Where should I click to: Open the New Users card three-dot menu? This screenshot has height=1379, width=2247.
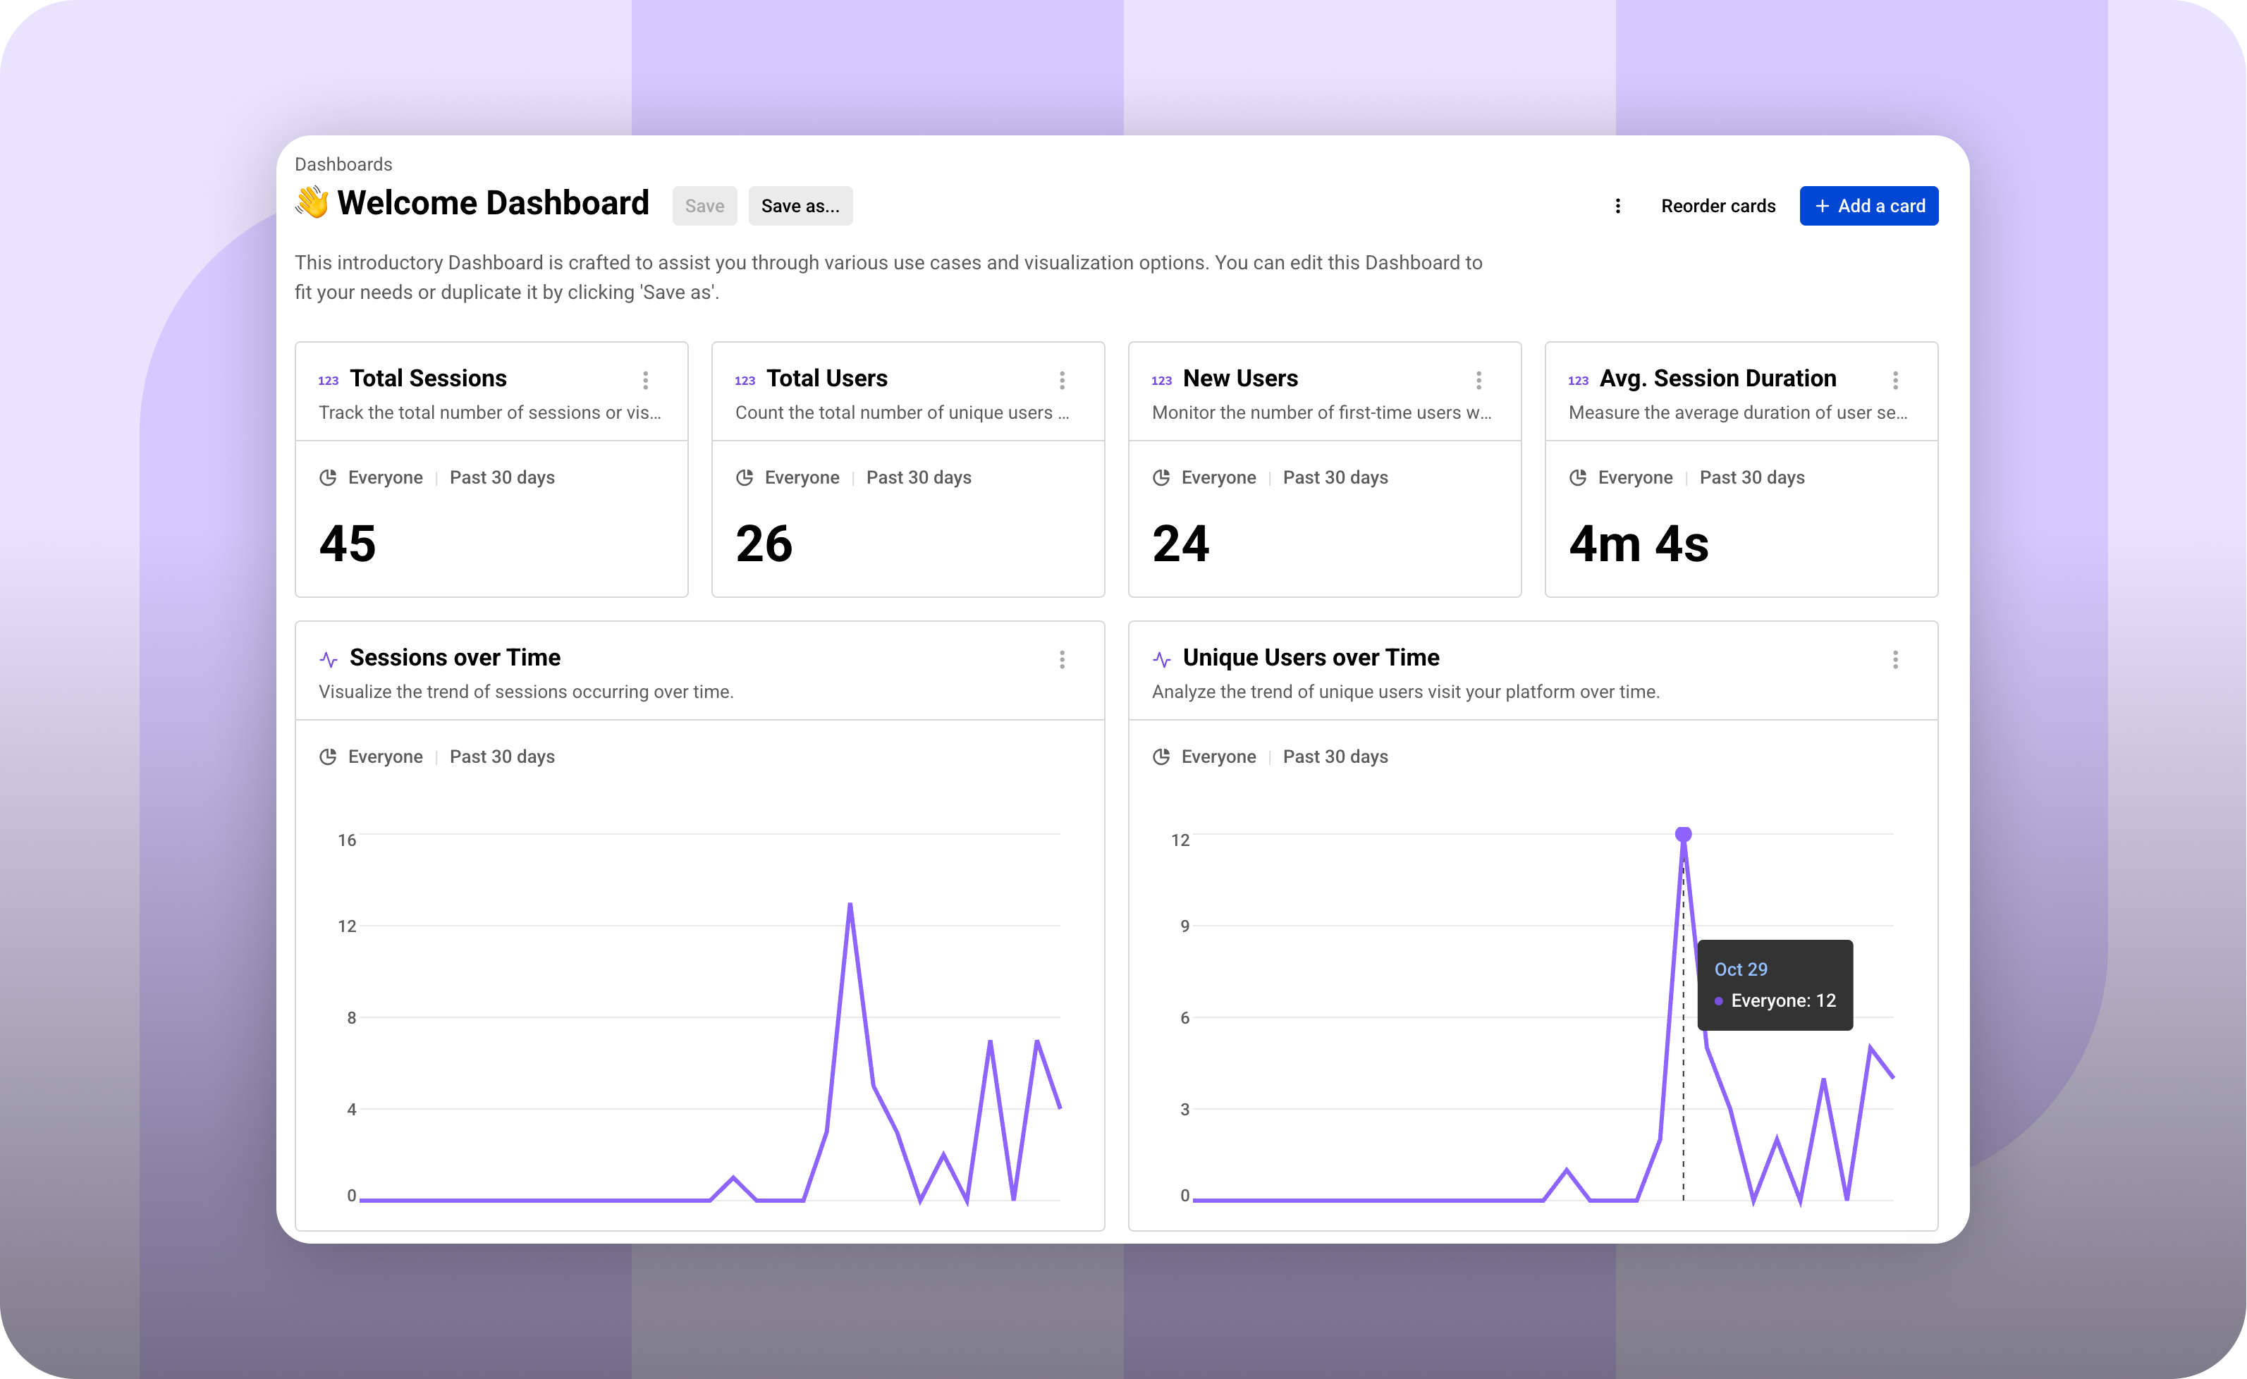click(1478, 380)
